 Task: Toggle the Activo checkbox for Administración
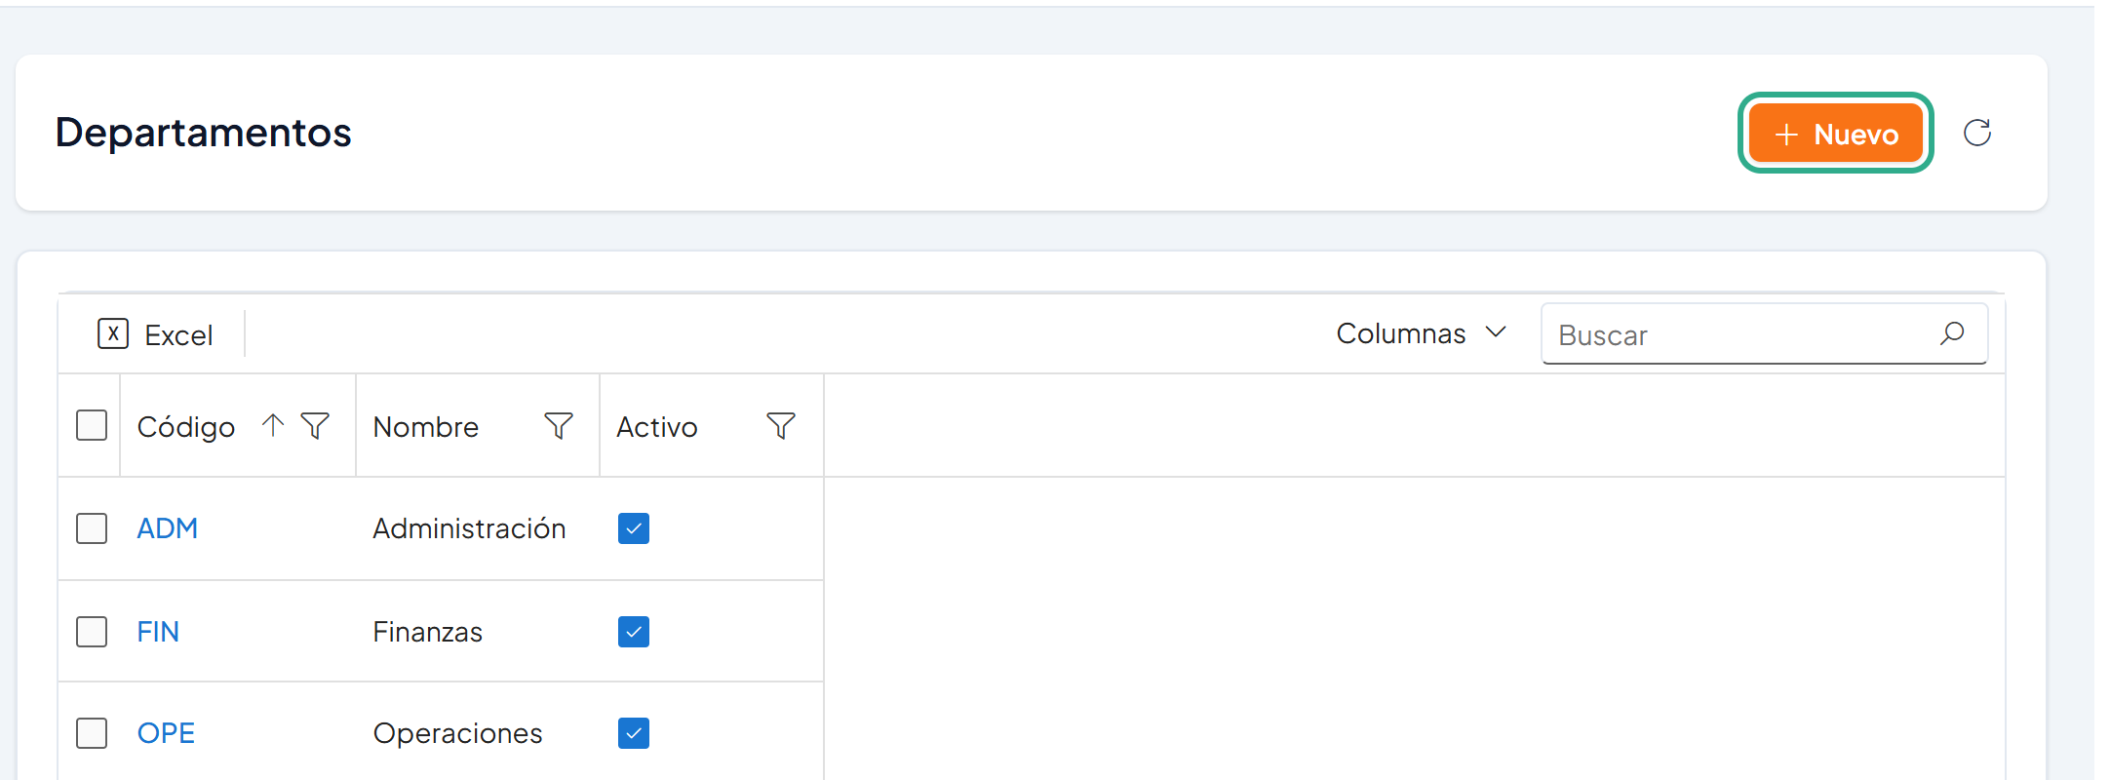[x=634, y=528]
